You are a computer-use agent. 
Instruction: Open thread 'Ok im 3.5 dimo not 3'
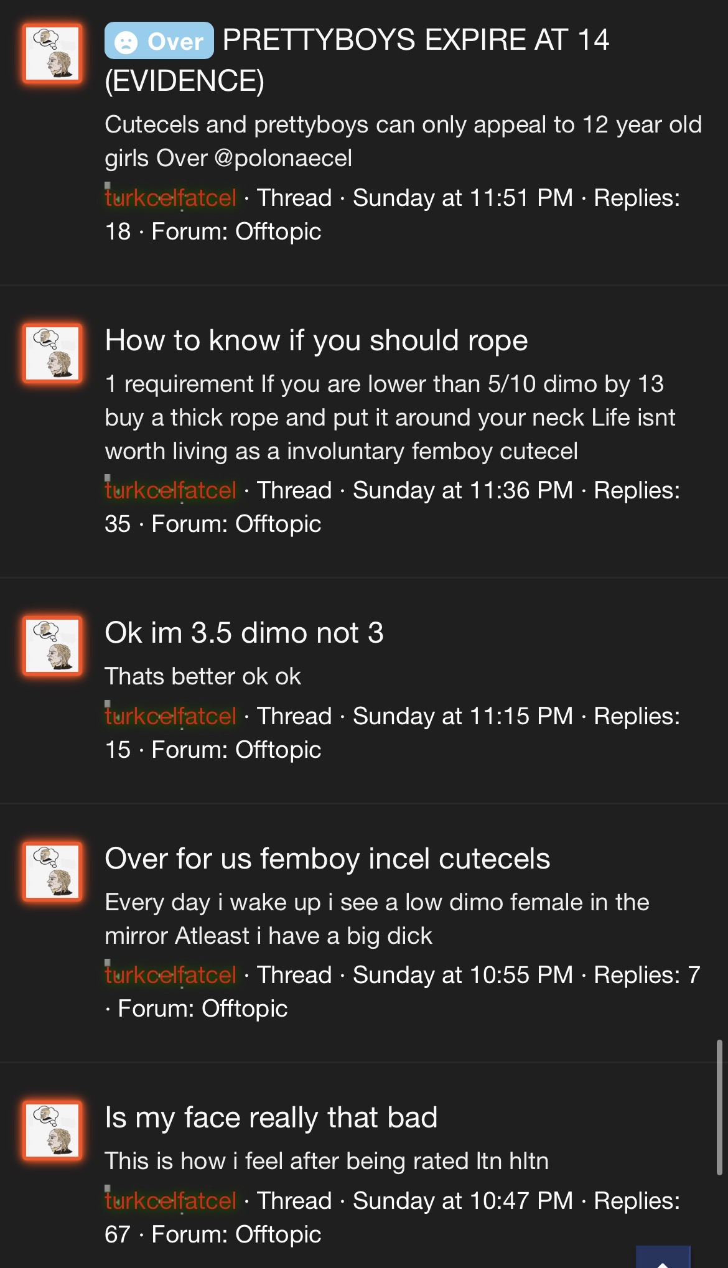(x=245, y=632)
